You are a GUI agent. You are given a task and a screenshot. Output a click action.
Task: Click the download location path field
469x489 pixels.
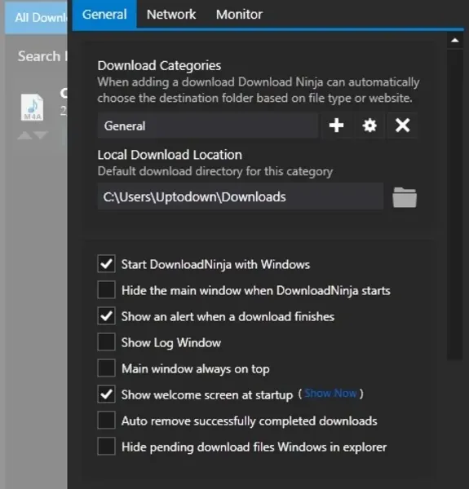[241, 196]
